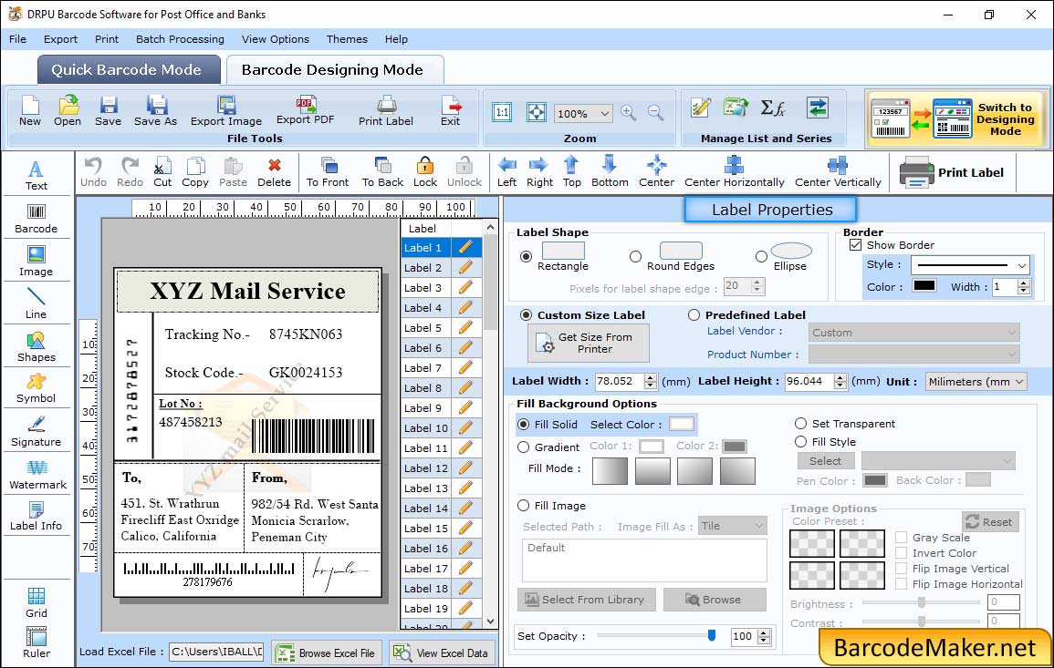Increase Label Width value
This screenshot has height=668, width=1054.
click(x=650, y=378)
